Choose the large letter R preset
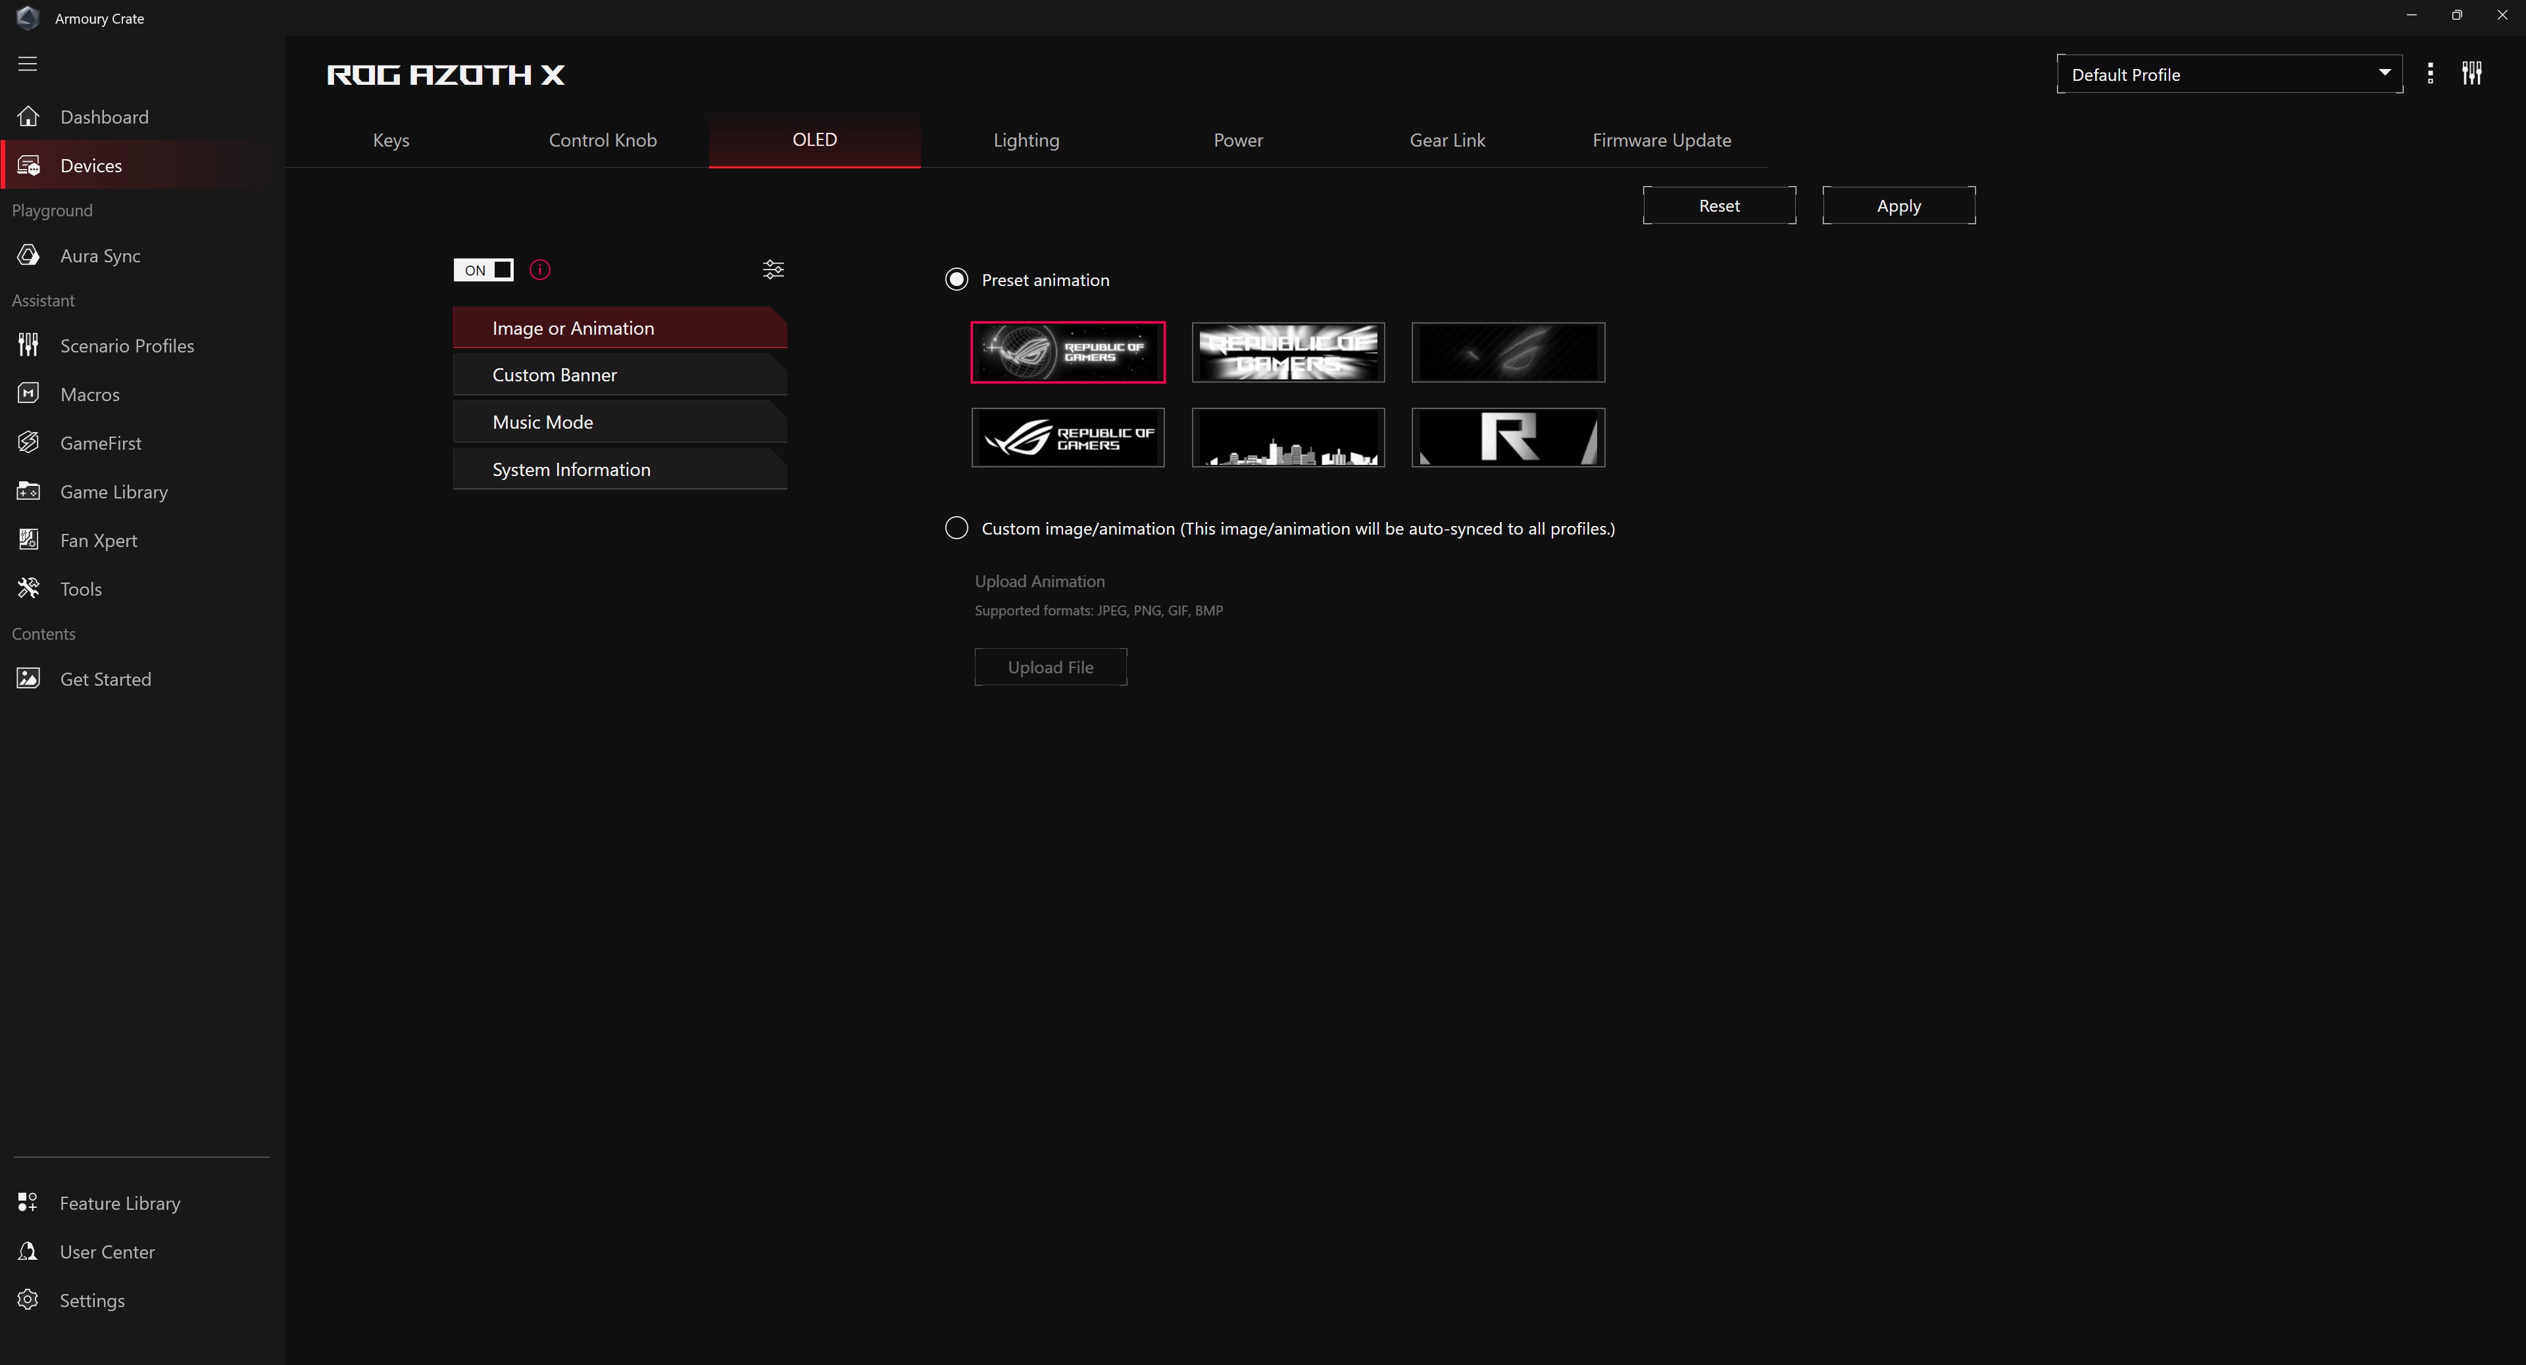Image resolution: width=2526 pixels, height=1365 pixels. [x=1508, y=437]
